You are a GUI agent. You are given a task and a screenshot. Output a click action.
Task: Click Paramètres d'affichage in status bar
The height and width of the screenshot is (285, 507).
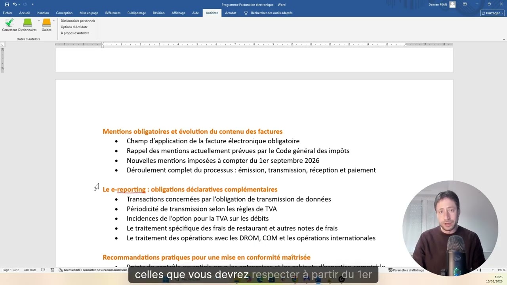click(406, 270)
